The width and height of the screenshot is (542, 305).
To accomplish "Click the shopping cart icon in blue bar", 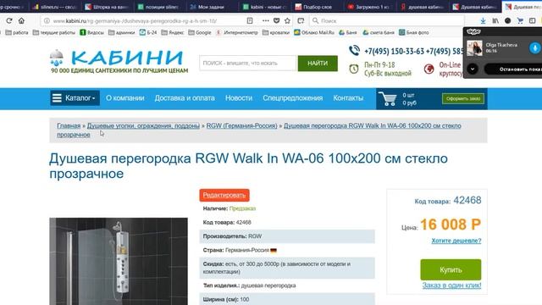I will tap(388, 98).
